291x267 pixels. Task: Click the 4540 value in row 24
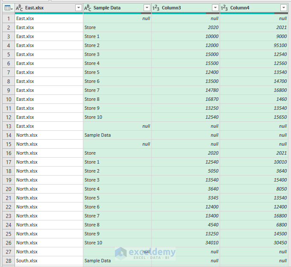pos(213,225)
